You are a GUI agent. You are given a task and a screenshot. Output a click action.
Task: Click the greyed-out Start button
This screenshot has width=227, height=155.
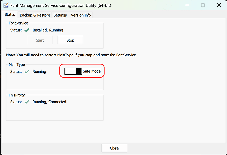[40, 40]
